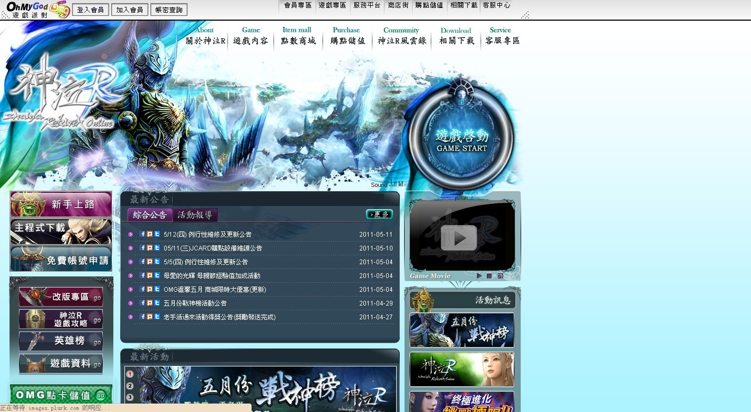The height and width of the screenshot is (412, 751).
Task: Click the large play button on video
Action: pyautogui.click(x=459, y=238)
